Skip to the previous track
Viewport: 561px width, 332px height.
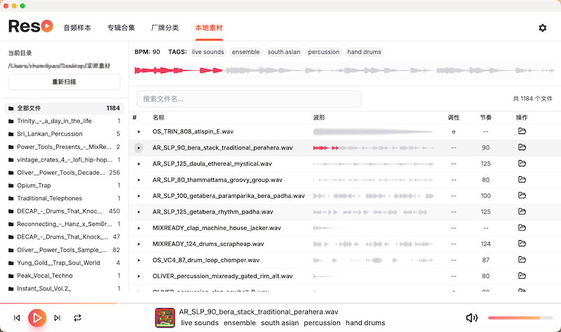coord(17,318)
